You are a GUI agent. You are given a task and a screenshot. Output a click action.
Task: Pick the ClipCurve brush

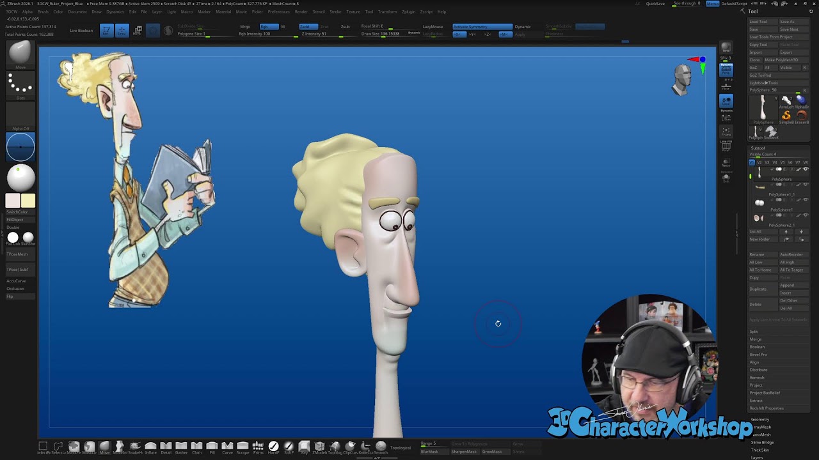coord(350,447)
